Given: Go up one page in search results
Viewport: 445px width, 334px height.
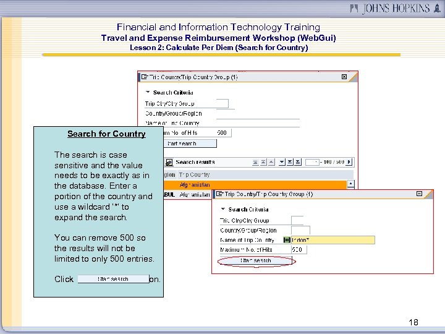Looking at the screenshot, I should 263,162.
